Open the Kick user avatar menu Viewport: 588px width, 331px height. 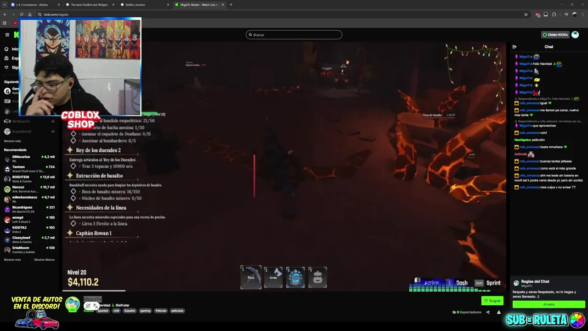[575, 34]
